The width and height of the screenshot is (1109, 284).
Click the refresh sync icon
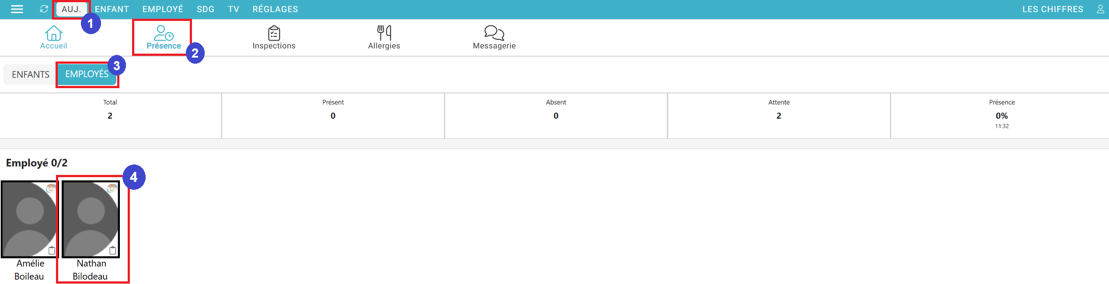(x=44, y=9)
